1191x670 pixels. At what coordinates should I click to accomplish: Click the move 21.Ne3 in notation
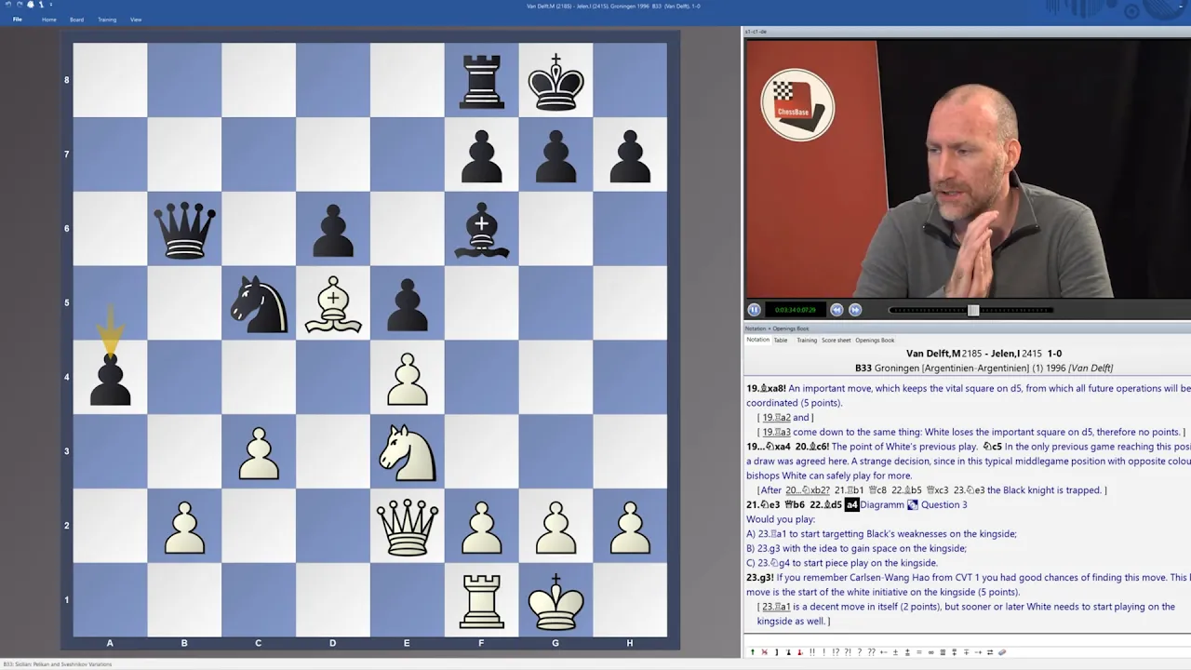point(764,504)
